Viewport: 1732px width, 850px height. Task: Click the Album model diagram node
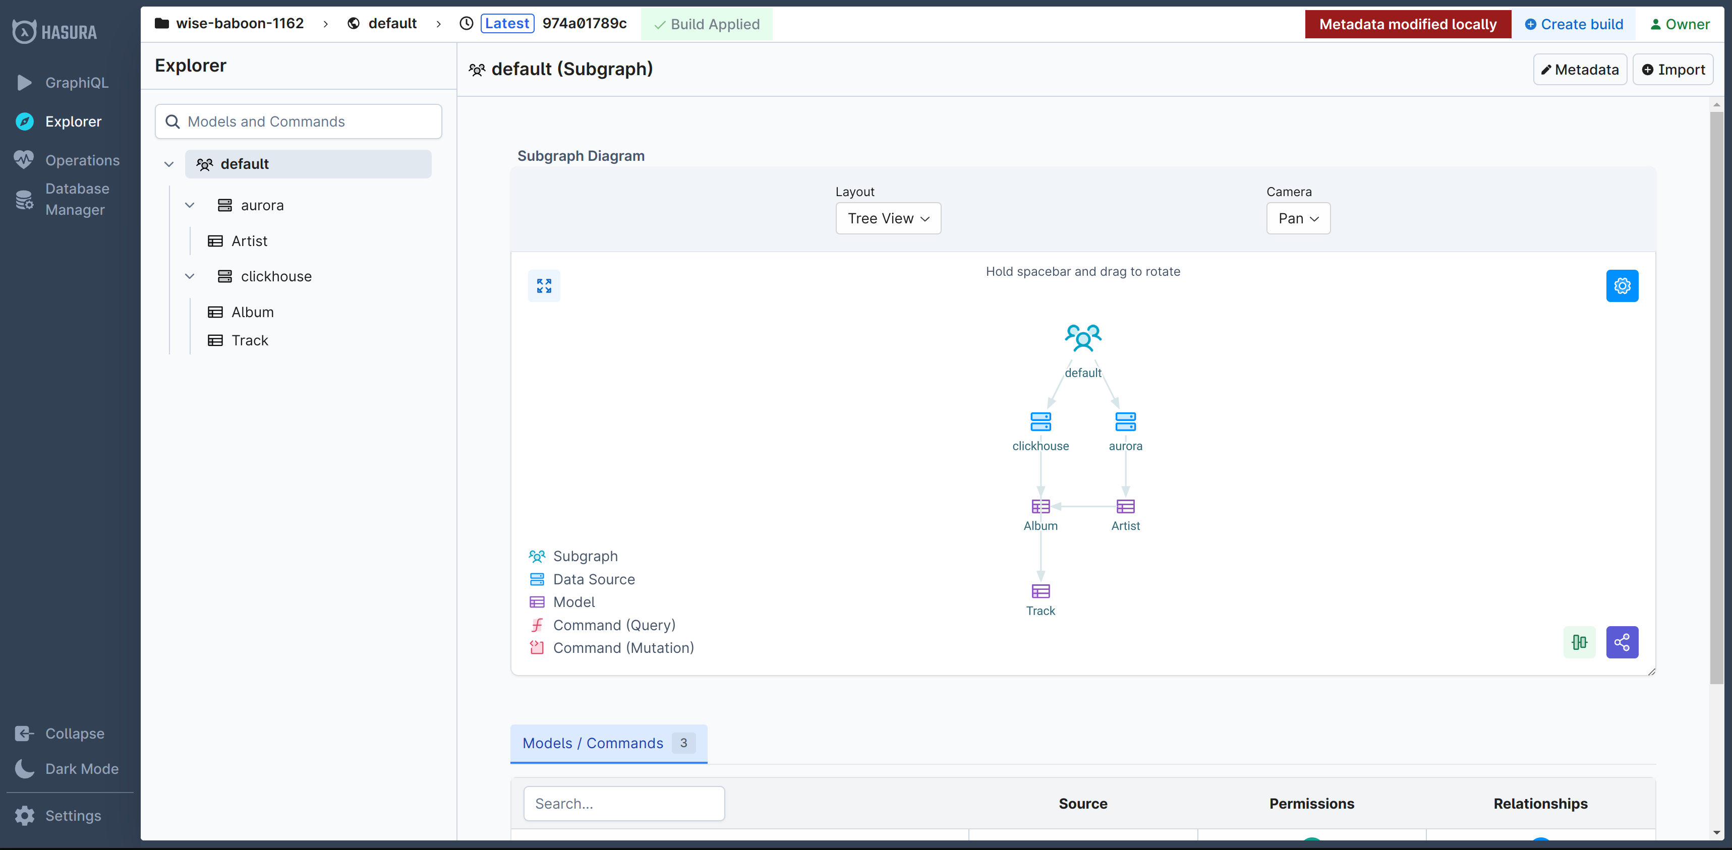1040,506
